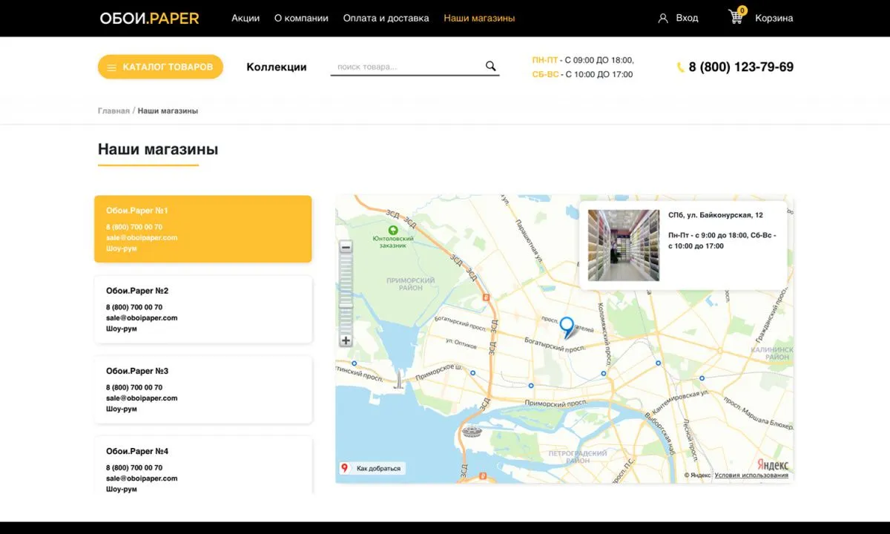Click the Yandex logo on map
Screen dimensions: 890x534
pyautogui.click(x=772, y=464)
